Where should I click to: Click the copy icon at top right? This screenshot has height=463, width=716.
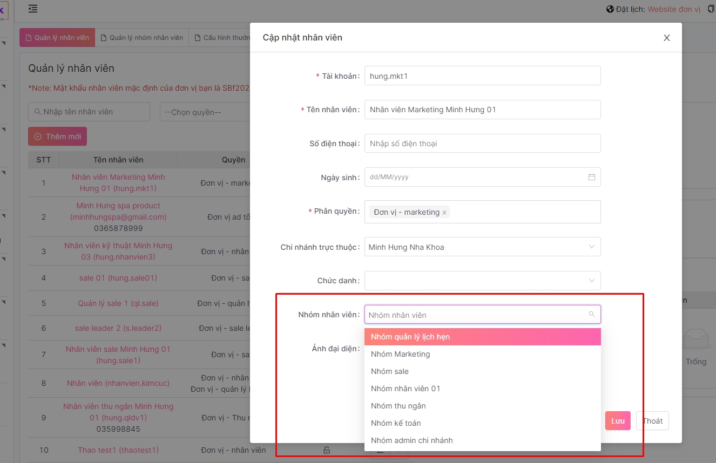[711, 9]
